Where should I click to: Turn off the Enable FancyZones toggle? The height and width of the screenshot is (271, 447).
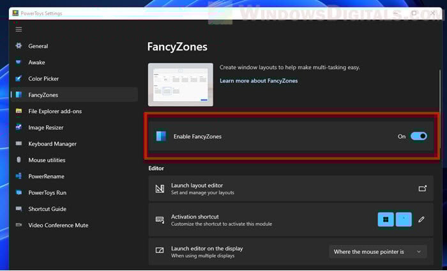click(418, 136)
